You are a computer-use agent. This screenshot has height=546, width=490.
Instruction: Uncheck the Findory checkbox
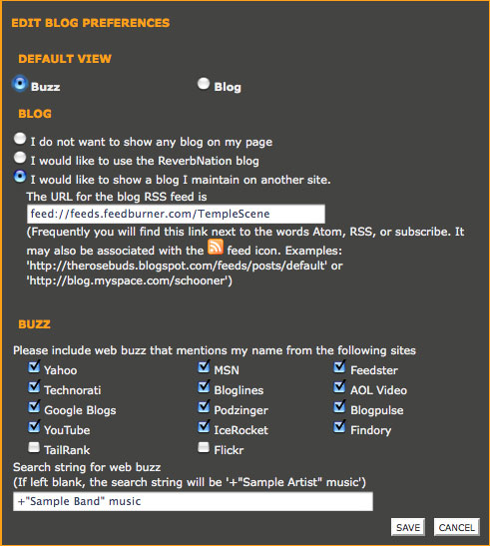pyautogui.click(x=339, y=426)
